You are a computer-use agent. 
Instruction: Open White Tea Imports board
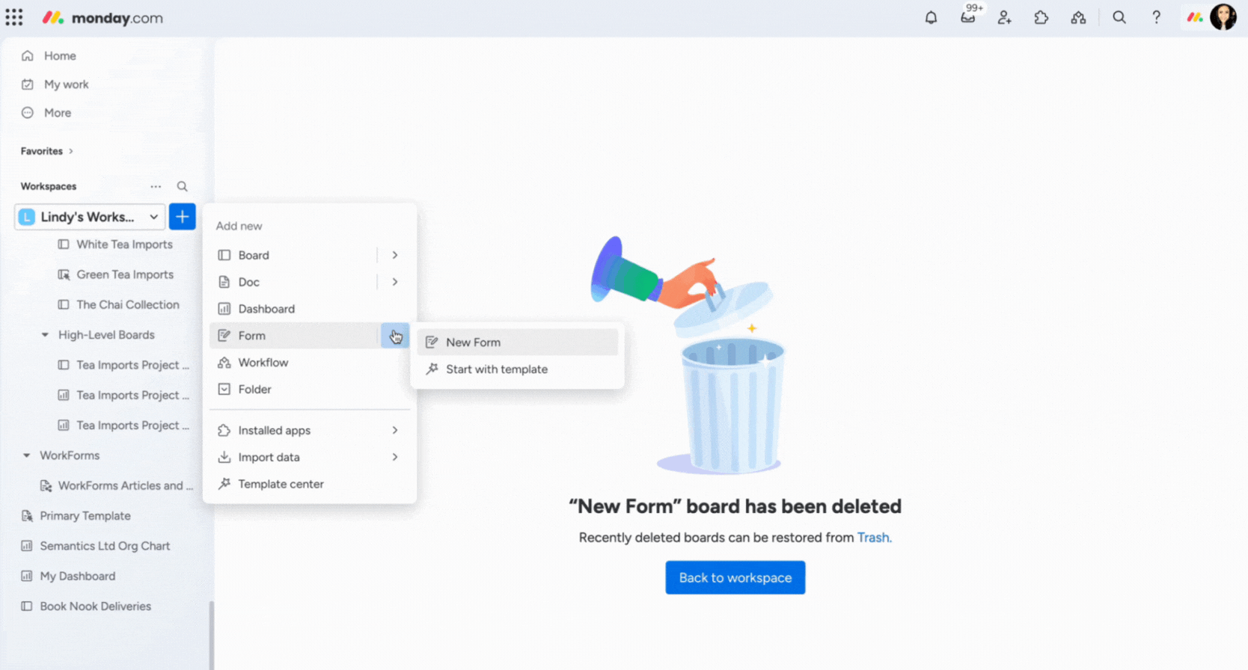point(124,245)
